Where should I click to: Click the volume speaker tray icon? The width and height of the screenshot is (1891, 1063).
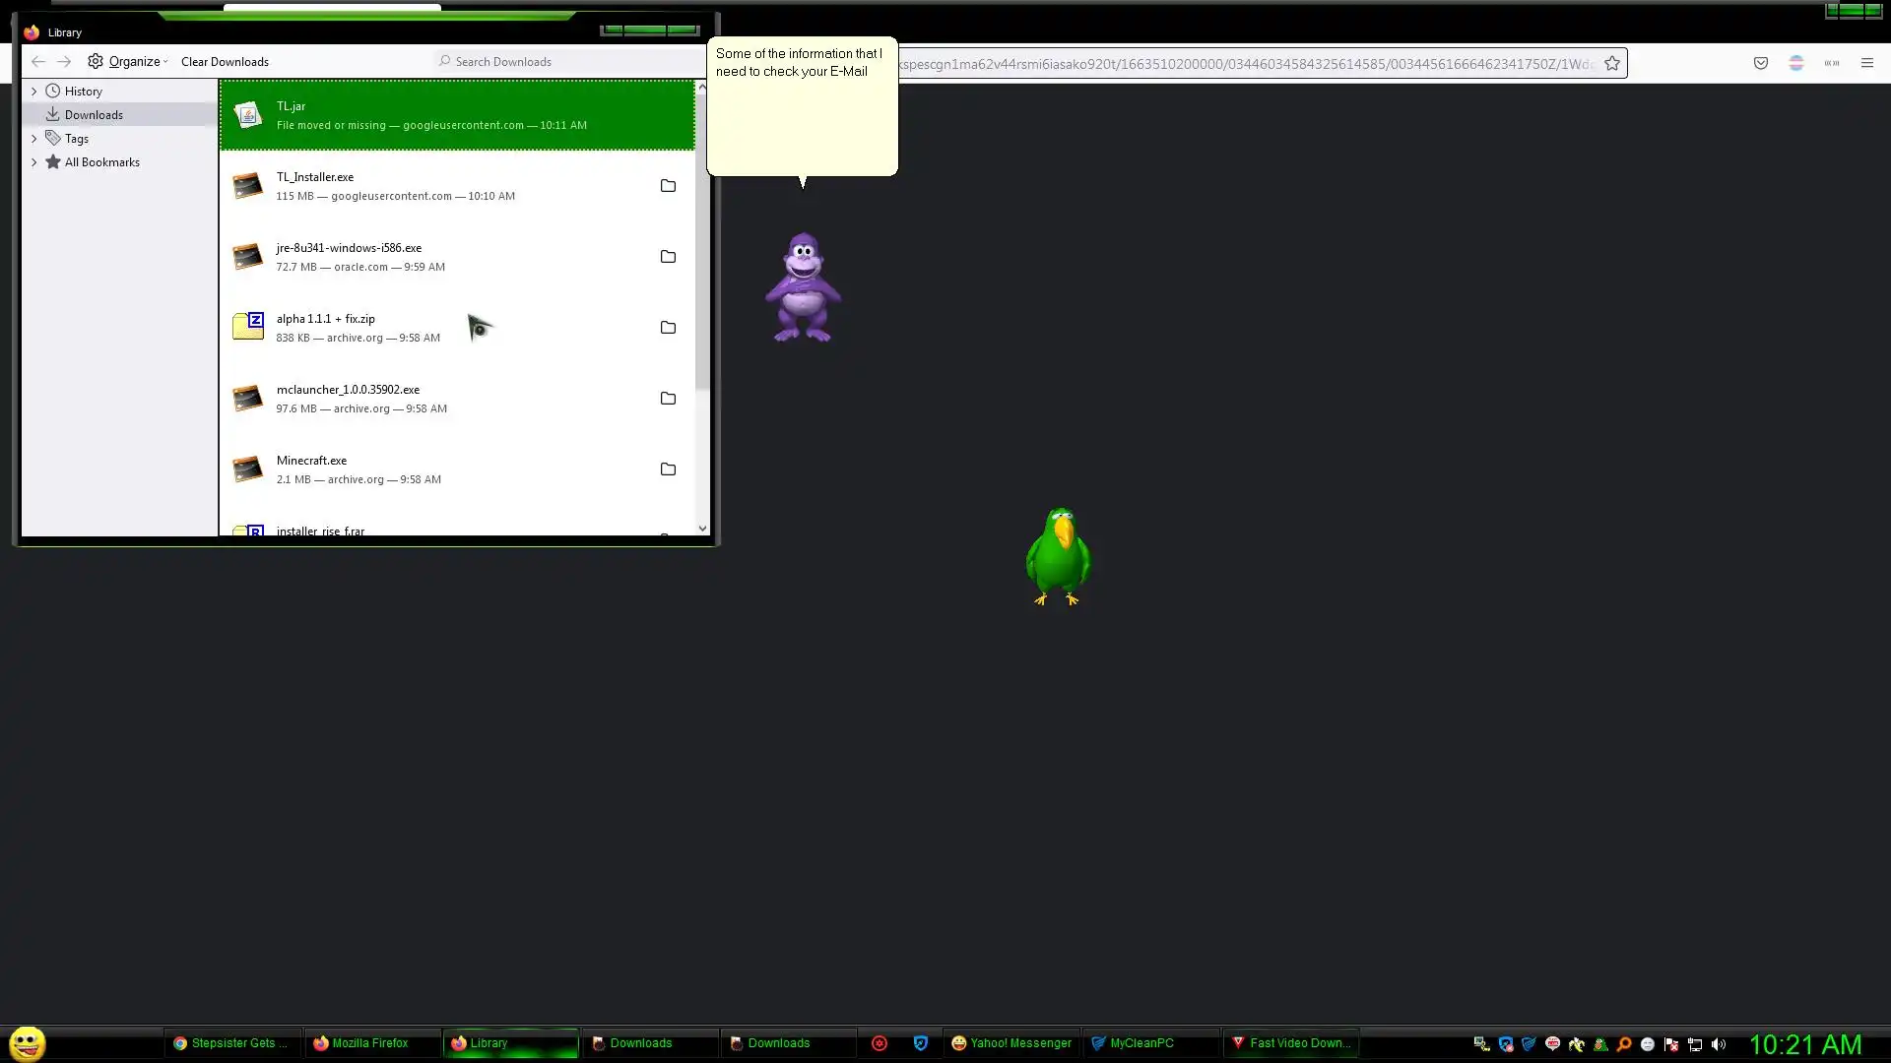pyautogui.click(x=1719, y=1044)
